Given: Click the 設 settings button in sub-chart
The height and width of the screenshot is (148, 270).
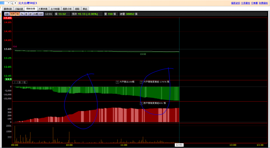Looking at the screenshot, I should (x=20, y=82).
